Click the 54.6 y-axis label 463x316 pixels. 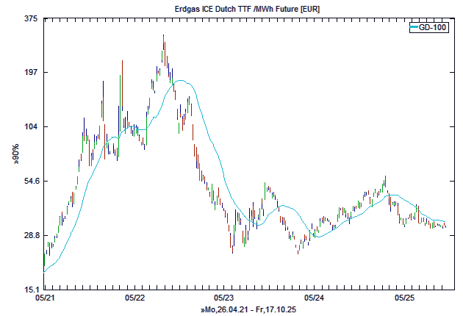coord(29,182)
